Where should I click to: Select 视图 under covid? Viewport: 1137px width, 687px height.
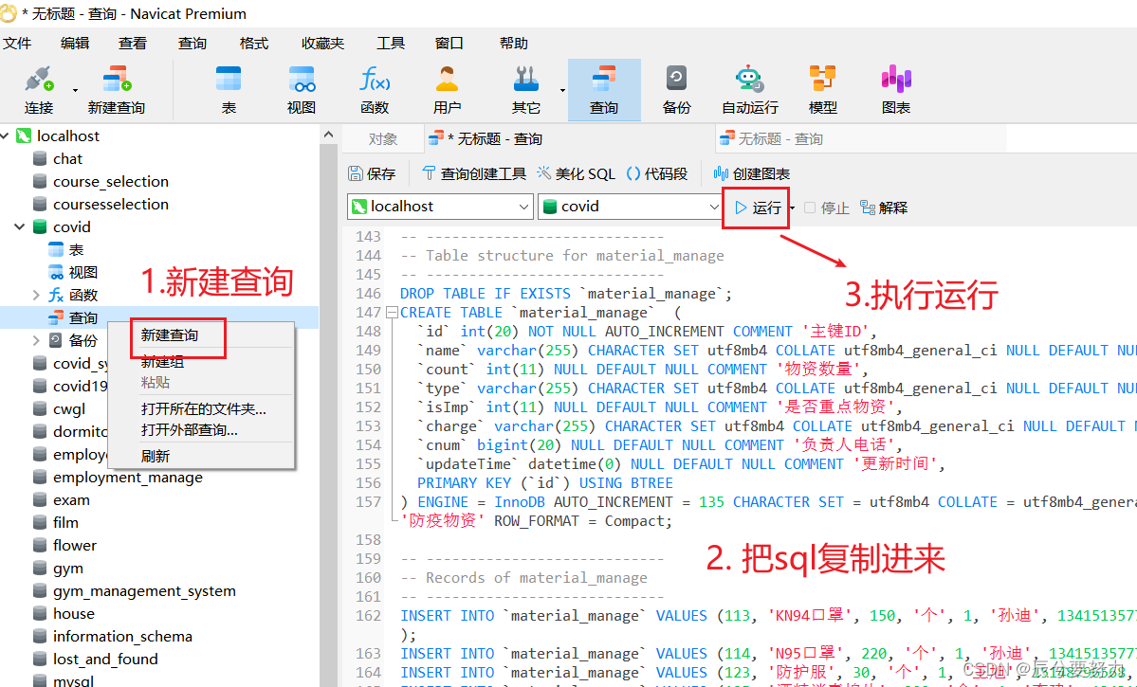(83, 273)
